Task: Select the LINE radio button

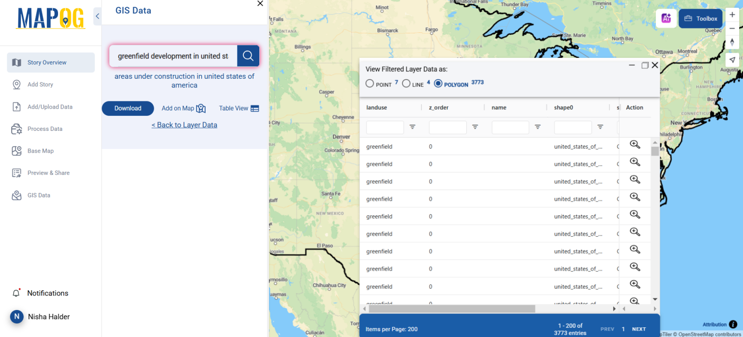Action: tap(406, 83)
